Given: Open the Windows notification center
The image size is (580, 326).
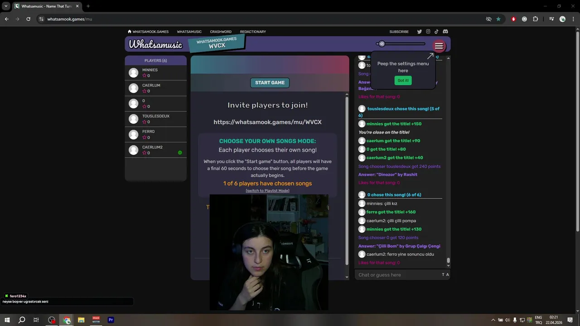Looking at the screenshot, I should click(x=570, y=320).
